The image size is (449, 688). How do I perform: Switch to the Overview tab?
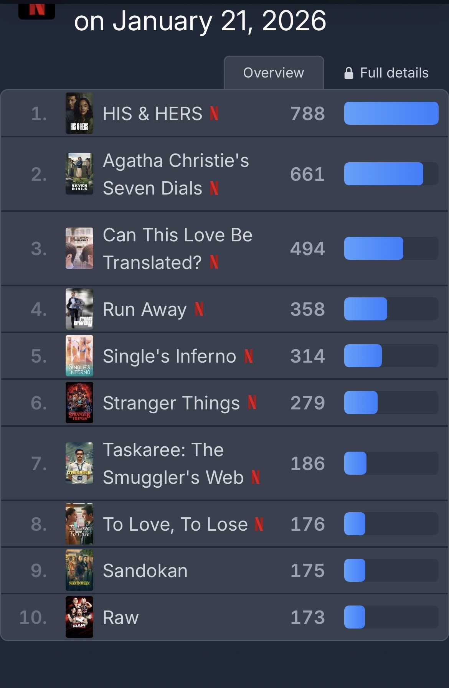(x=274, y=73)
